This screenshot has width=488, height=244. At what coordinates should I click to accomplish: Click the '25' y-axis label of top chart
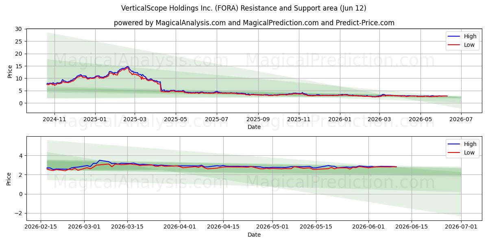point(18,41)
